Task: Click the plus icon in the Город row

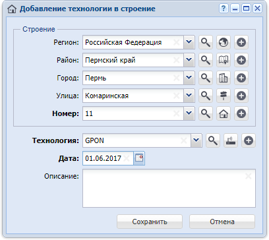Action: tap(241, 78)
